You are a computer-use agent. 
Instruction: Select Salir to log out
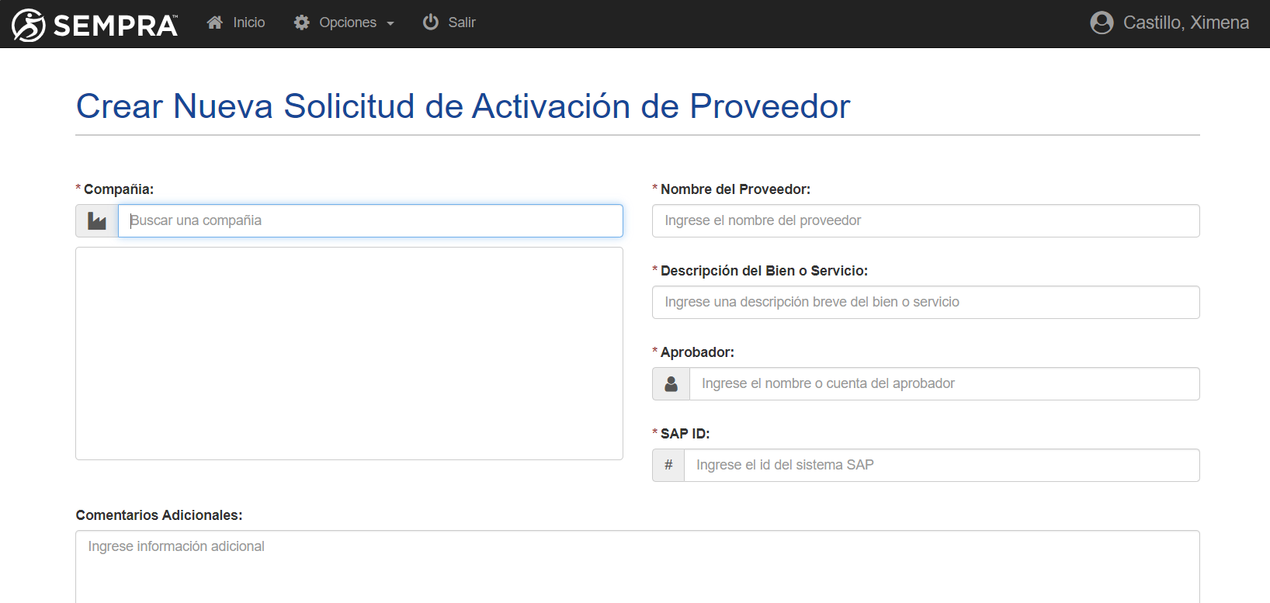(461, 23)
